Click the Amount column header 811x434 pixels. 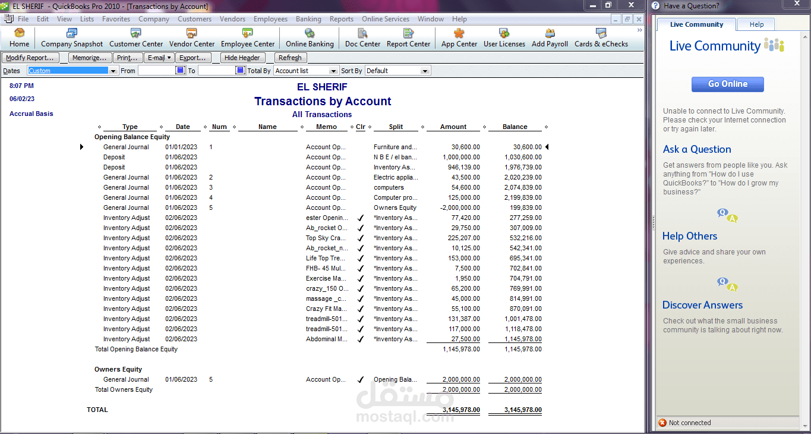453,127
